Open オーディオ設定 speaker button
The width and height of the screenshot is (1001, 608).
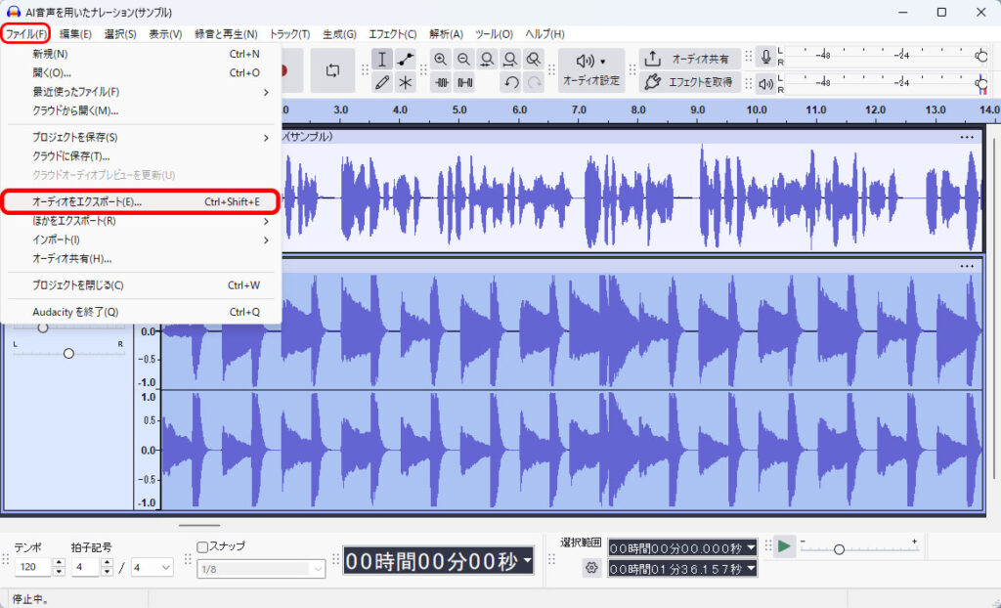pyautogui.click(x=591, y=70)
